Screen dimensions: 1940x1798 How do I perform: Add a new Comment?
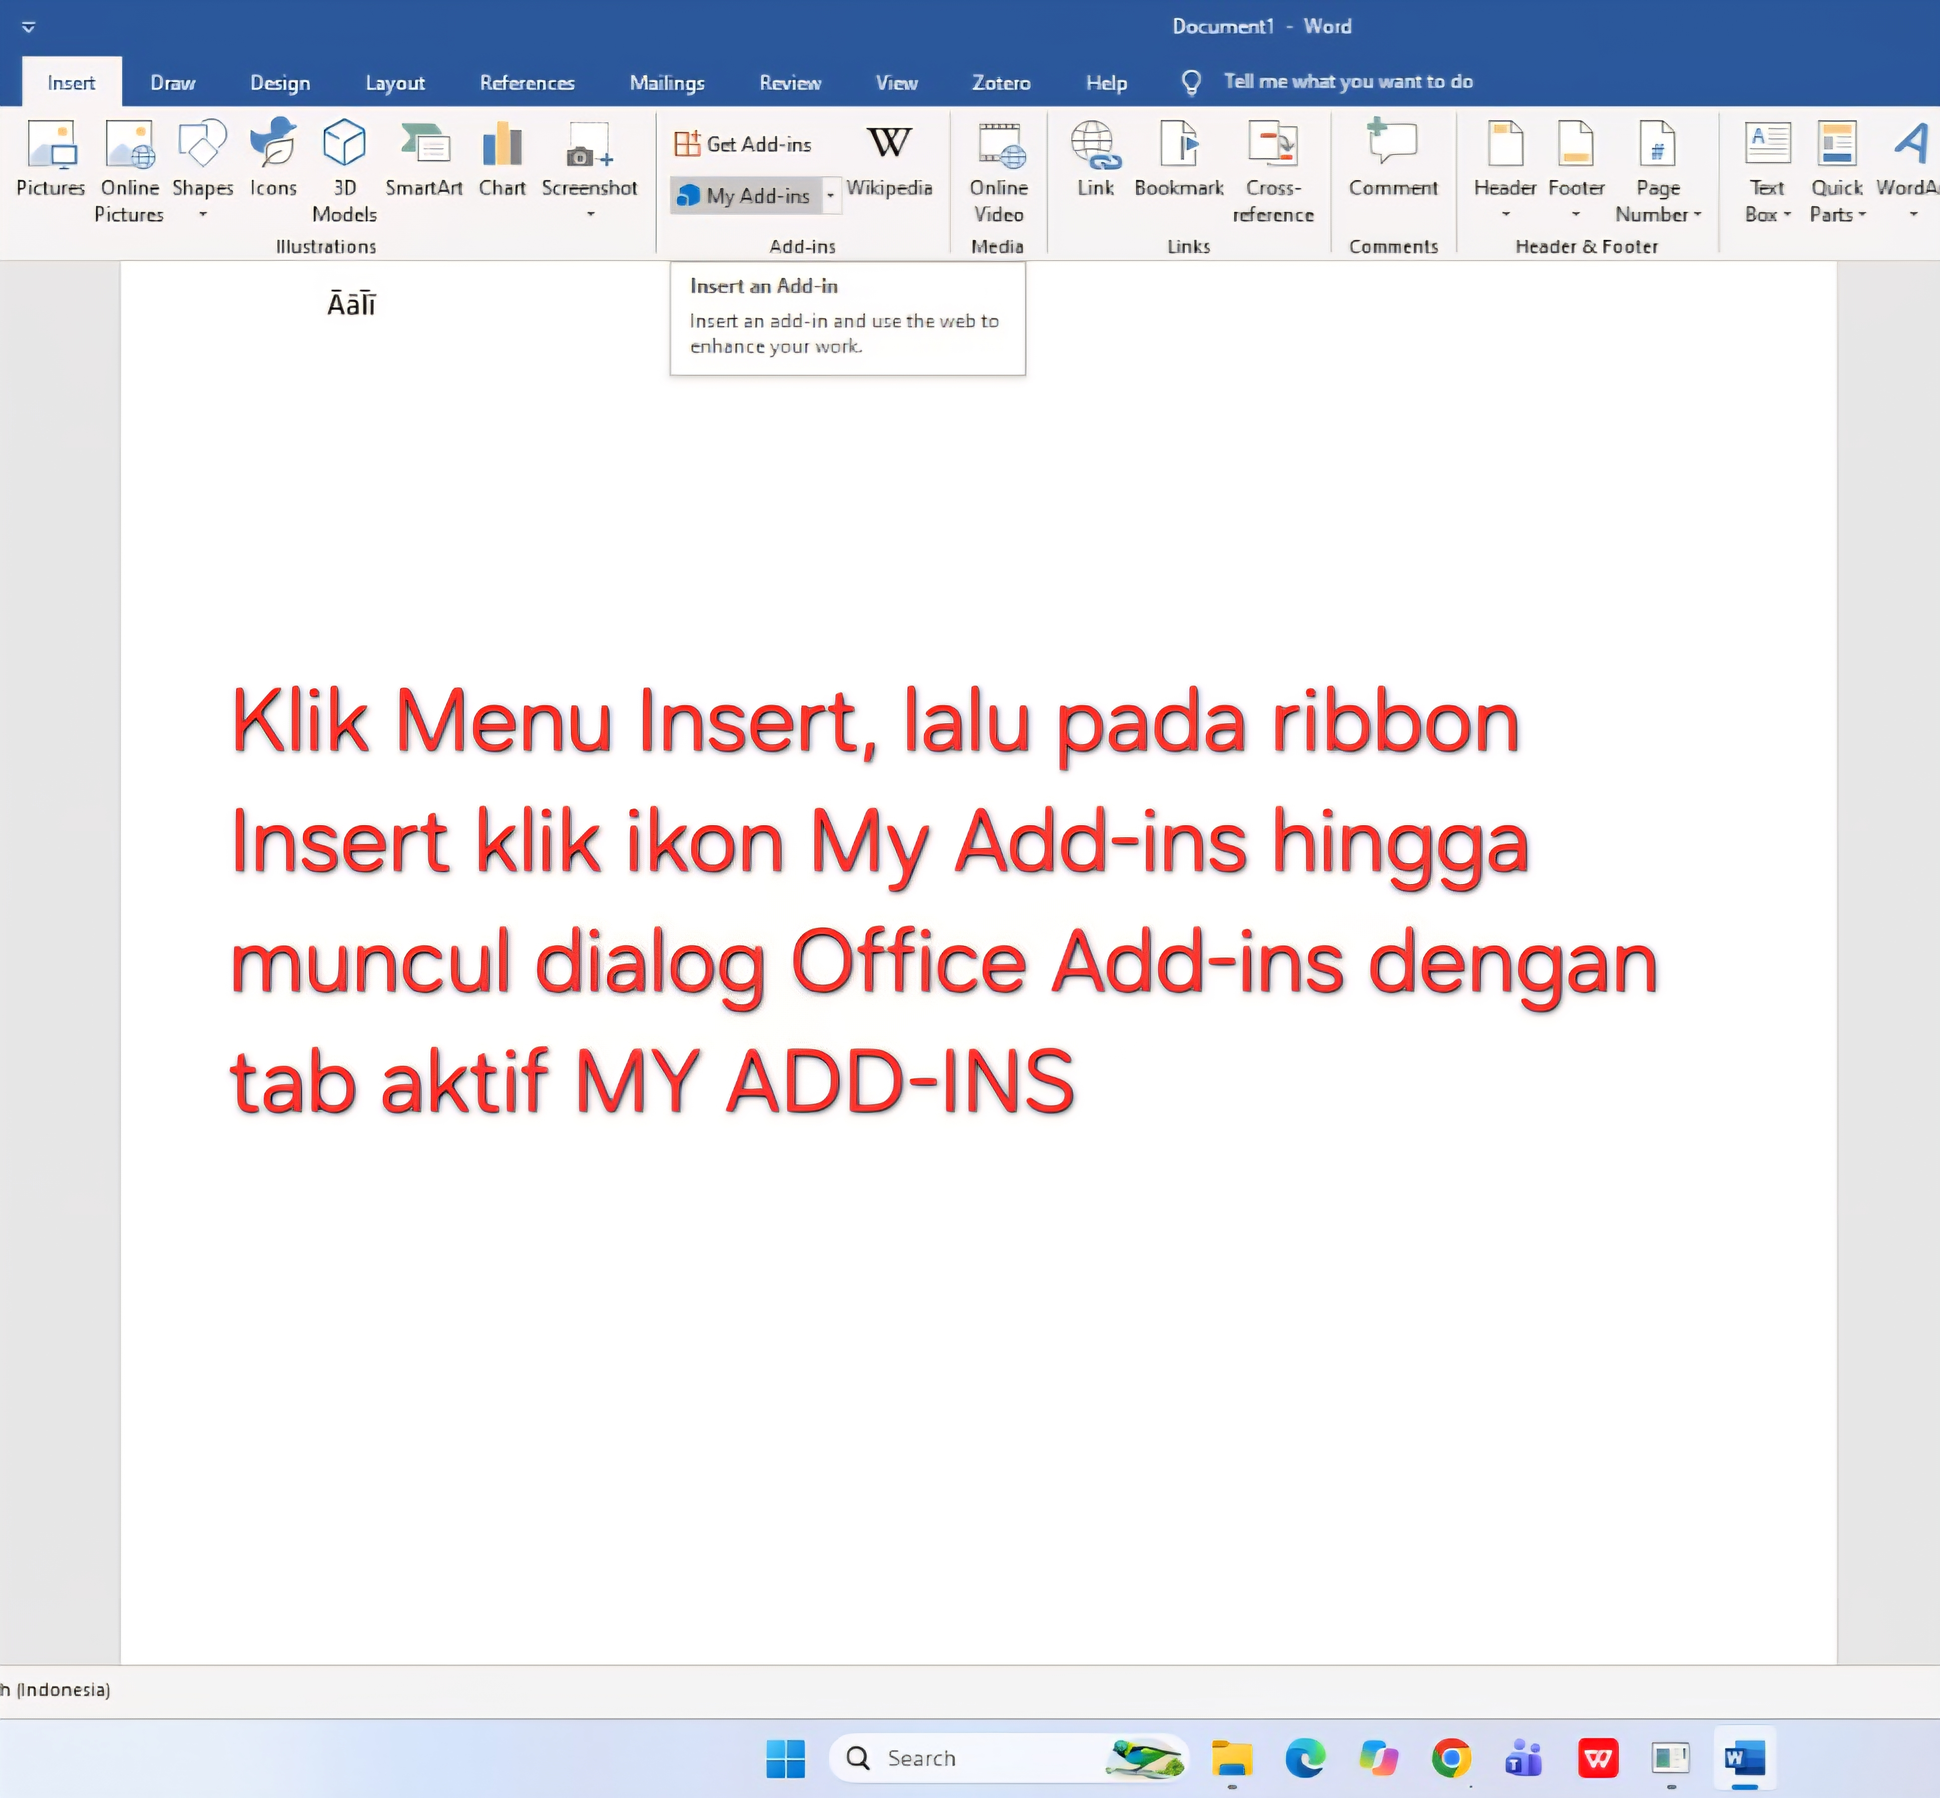pos(1393,159)
